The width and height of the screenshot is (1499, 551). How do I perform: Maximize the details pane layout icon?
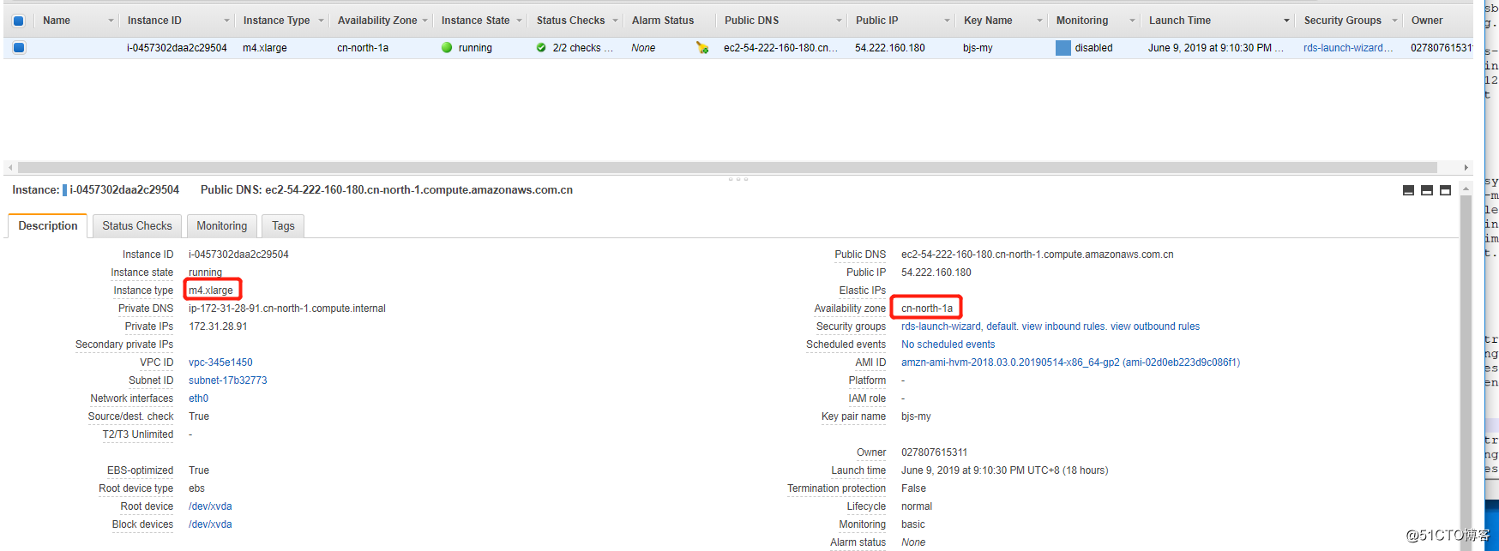click(x=1445, y=190)
